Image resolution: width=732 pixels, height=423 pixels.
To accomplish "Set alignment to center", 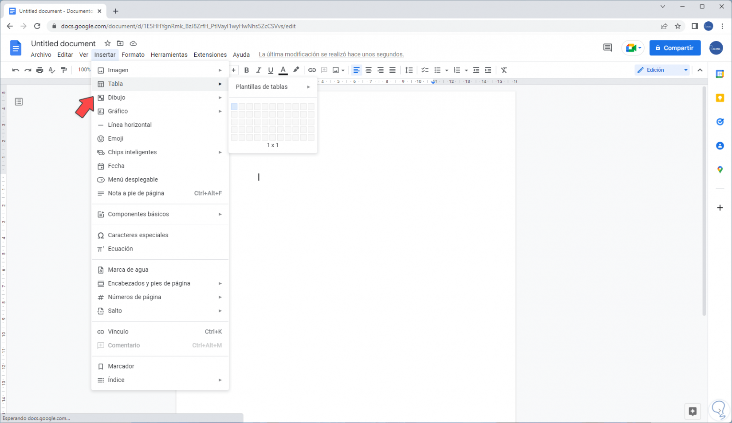I will click(368, 70).
